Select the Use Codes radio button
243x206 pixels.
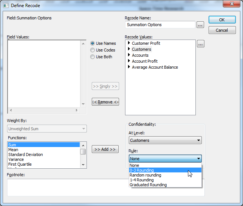pyautogui.click(x=92, y=50)
